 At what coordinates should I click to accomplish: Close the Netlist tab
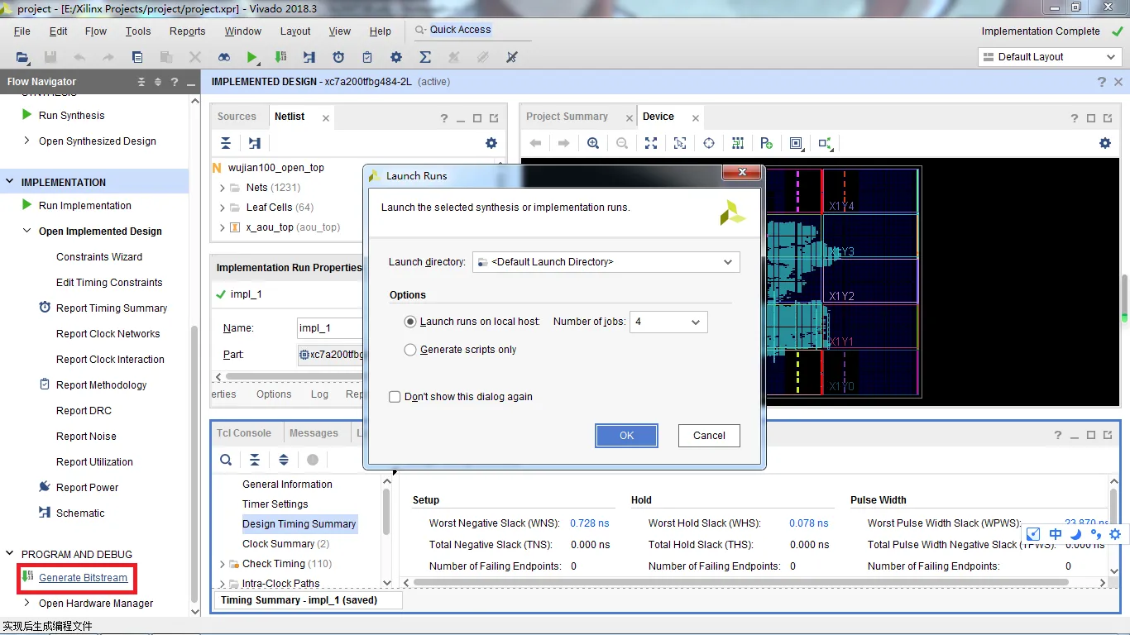point(326,118)
